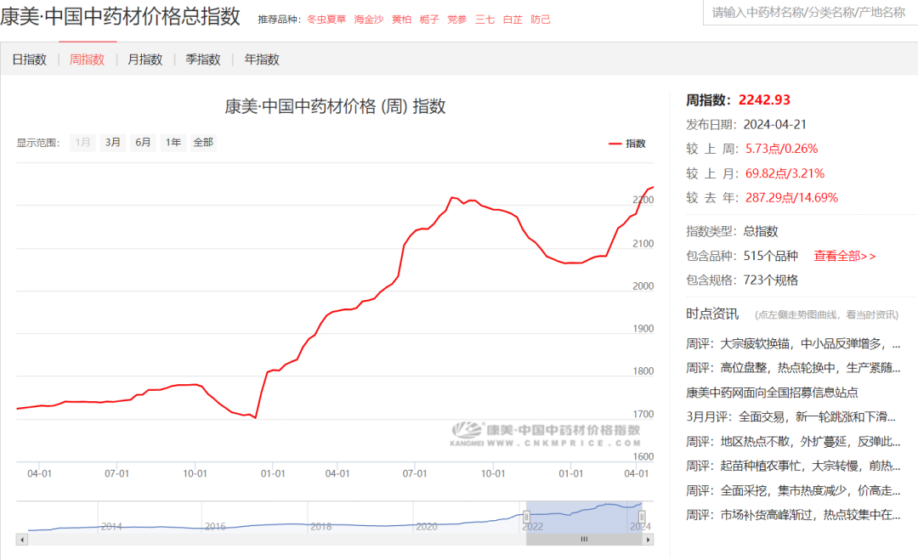Open recommended variety 三七
Viewport: 918px width, 560px height.
coord(484,20)
